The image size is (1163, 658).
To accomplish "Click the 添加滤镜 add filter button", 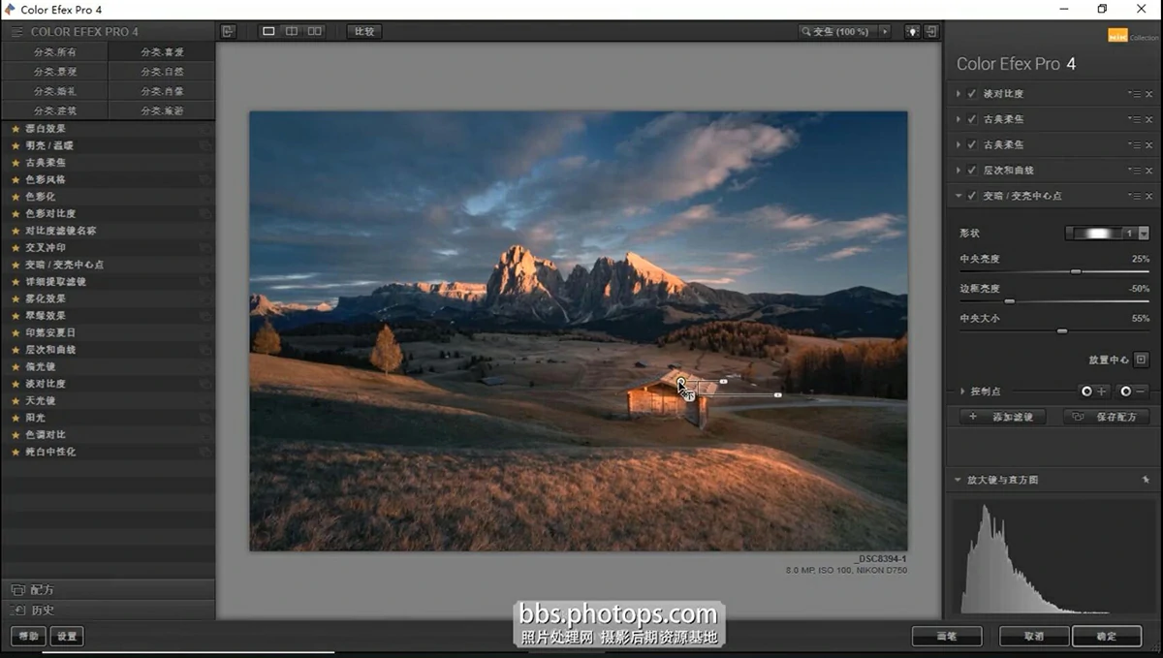I will (x=1001, y=417).
